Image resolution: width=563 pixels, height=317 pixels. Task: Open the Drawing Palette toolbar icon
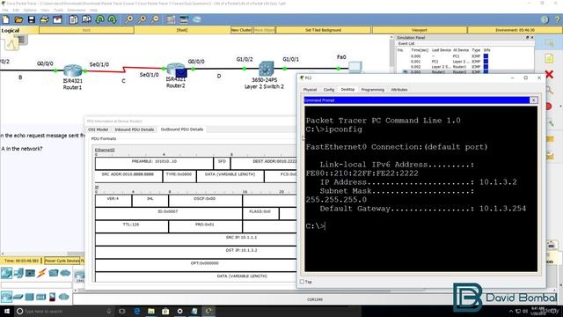point(171,19)
